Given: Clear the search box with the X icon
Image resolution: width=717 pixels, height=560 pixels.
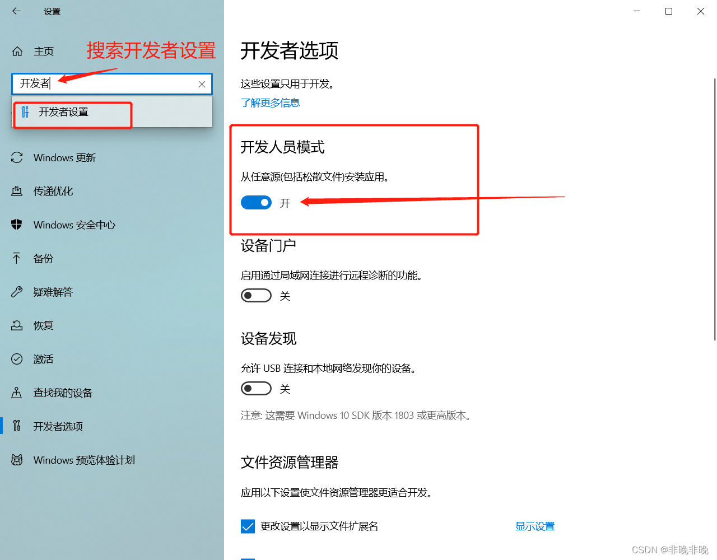Looking at the screenshot, I should [x=202, y=84].
